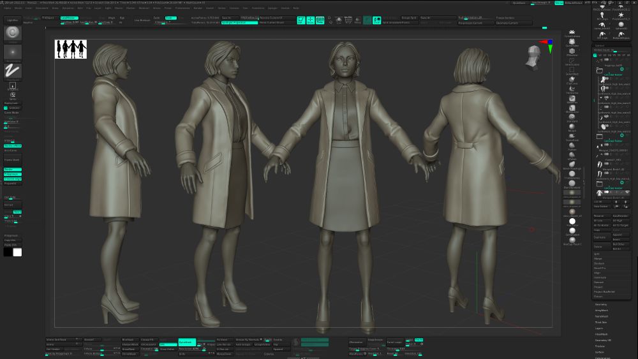Select the SnakeHook brush
Viewport: 638px width, 359px height.
[572, 137]
